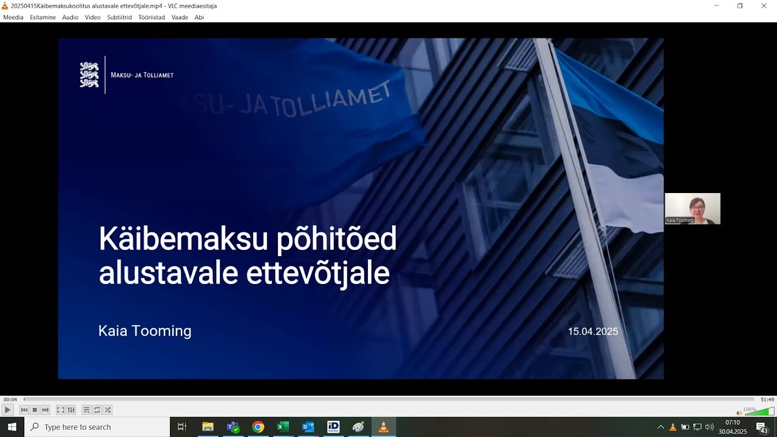Open the Video menu
Screen dimensions: 777x437
(x=93, y=17)
